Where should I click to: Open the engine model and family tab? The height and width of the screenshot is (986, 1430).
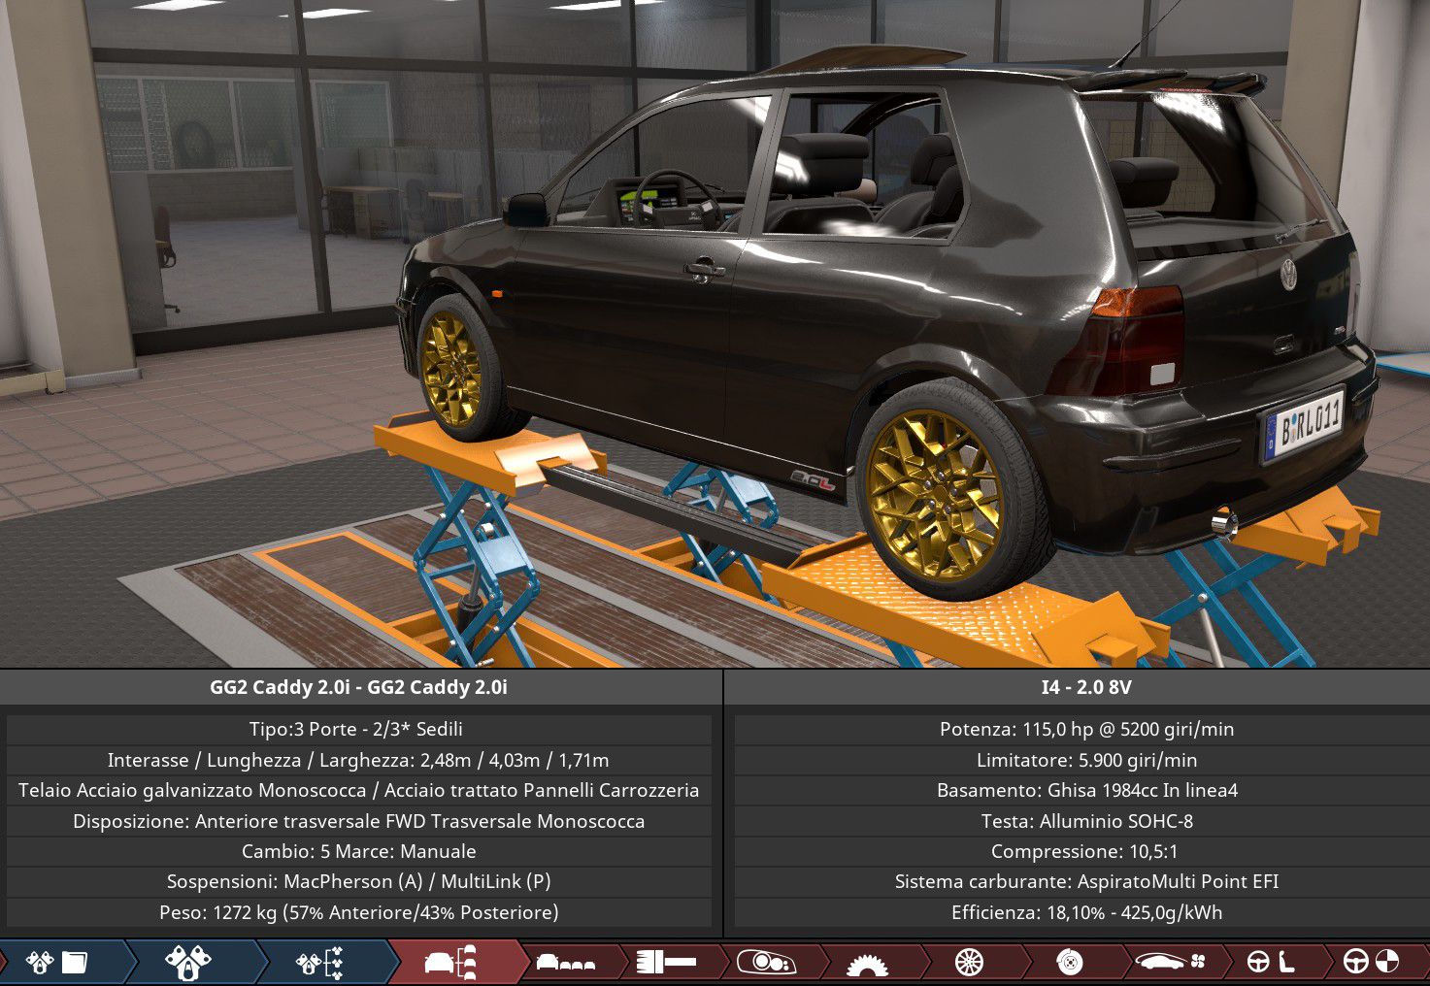coord(58,962)
